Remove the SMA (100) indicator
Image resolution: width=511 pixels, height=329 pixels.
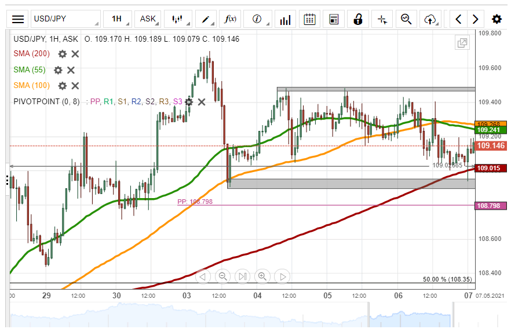tap(75, 86)
